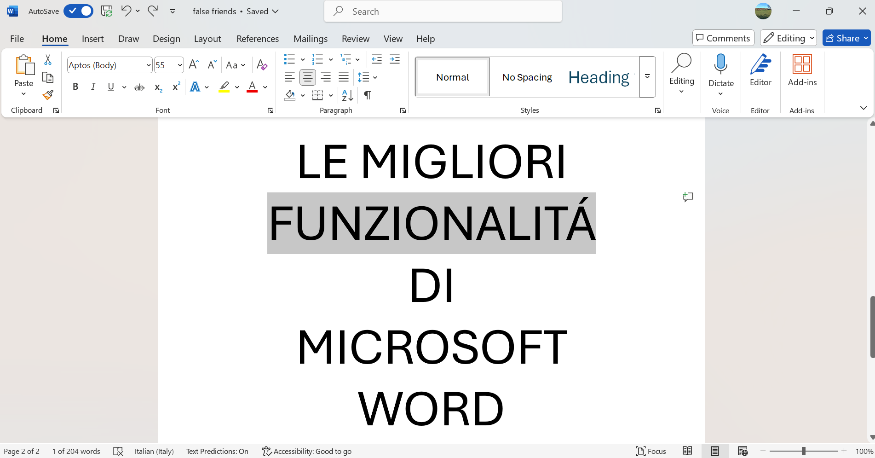Toggle Italic formatting
The width and height of the screenshot is (875, 458).
(x=93, y=87)
